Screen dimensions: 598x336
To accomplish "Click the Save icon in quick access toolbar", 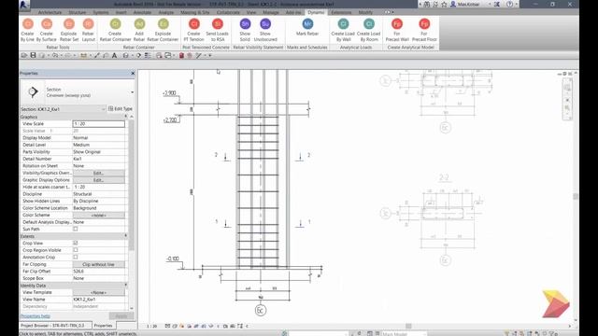I will [x=34, y=56].
